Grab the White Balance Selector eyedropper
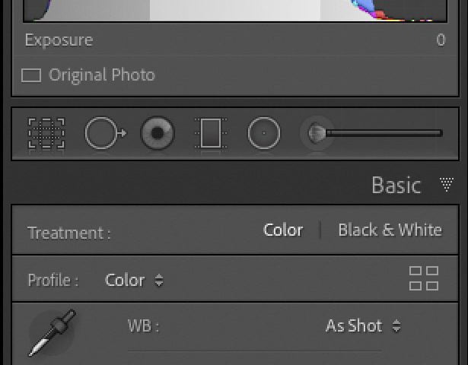The image size is (468, 365). (51, 333)
